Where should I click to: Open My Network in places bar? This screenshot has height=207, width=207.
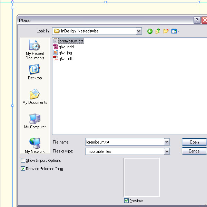(x=35, y=145)
